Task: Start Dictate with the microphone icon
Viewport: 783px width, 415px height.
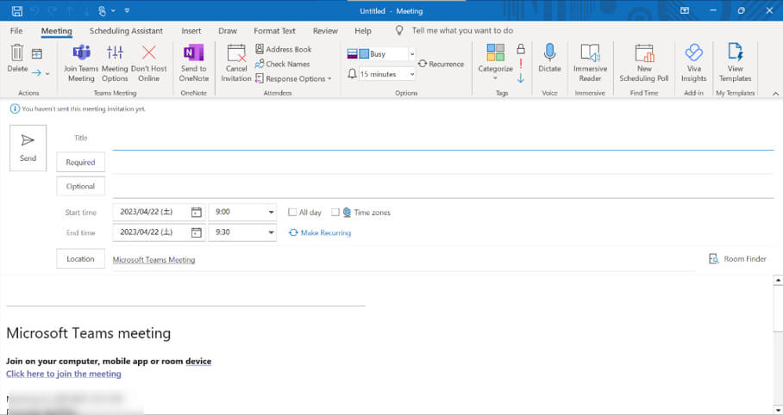Action: (x=549, y=53)
